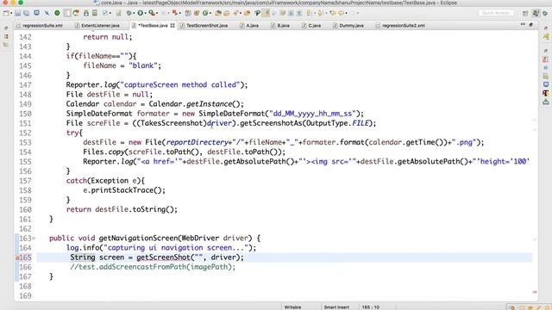This screenshot has width=552, height=310.
Task: Open the Next Annotation dropdown arrow
Action: (x=314, y=13)
